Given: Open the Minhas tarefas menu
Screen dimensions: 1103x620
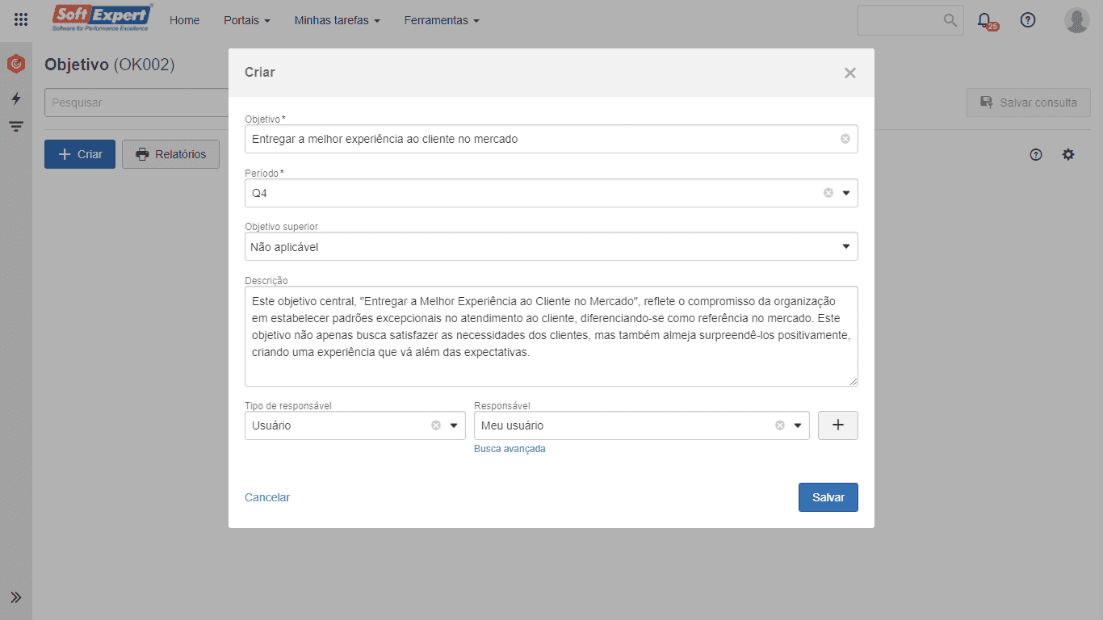Looking at the screenshot, I should 337,20.
